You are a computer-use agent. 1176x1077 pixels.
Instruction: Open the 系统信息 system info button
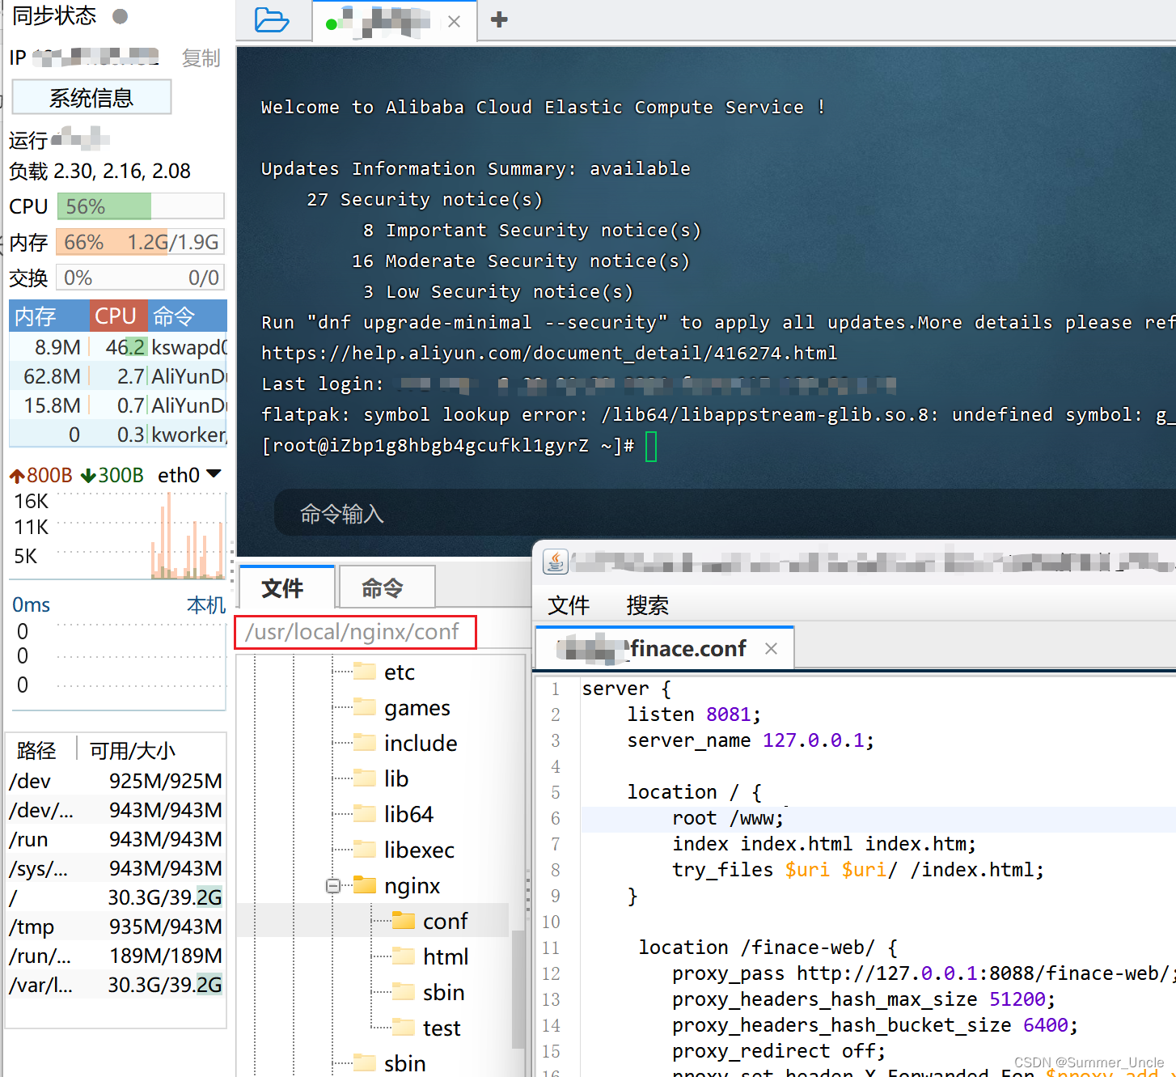pos(91,97)
